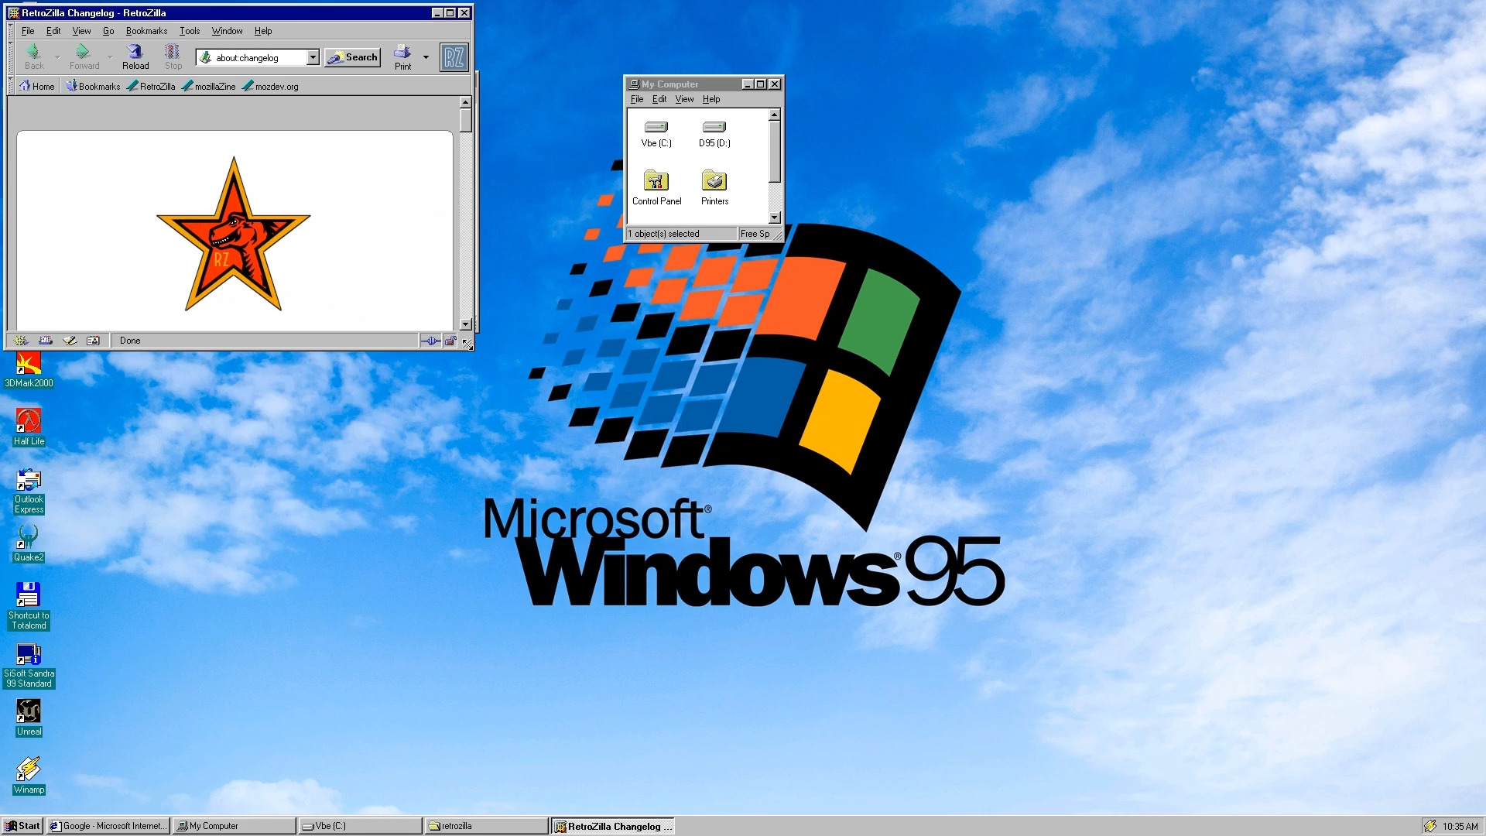Open the Window menu in RetroZilla
Screen dimensions: 1486x836
227,31
